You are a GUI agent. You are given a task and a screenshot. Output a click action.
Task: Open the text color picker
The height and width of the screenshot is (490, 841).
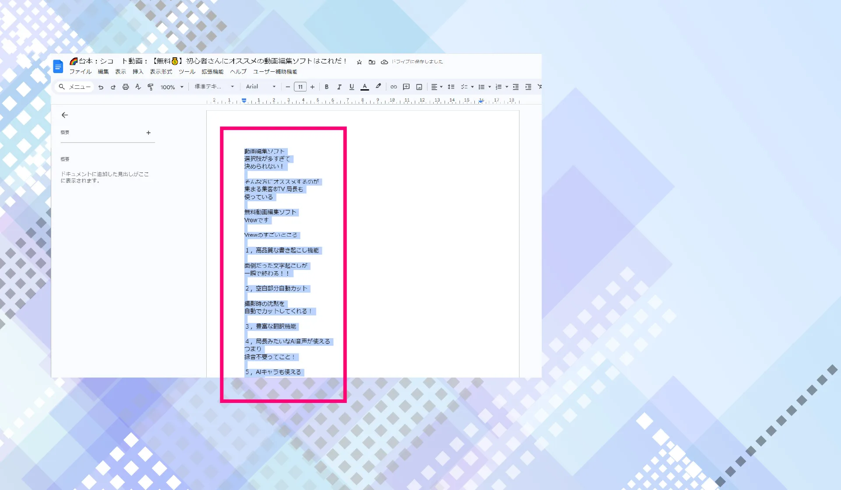[x=364, y=87]
